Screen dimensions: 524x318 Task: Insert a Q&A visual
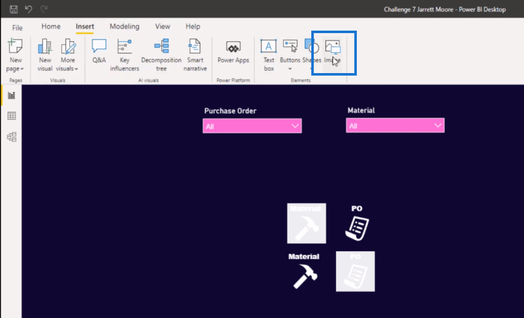pyautogui.click(x=99, y=51)
